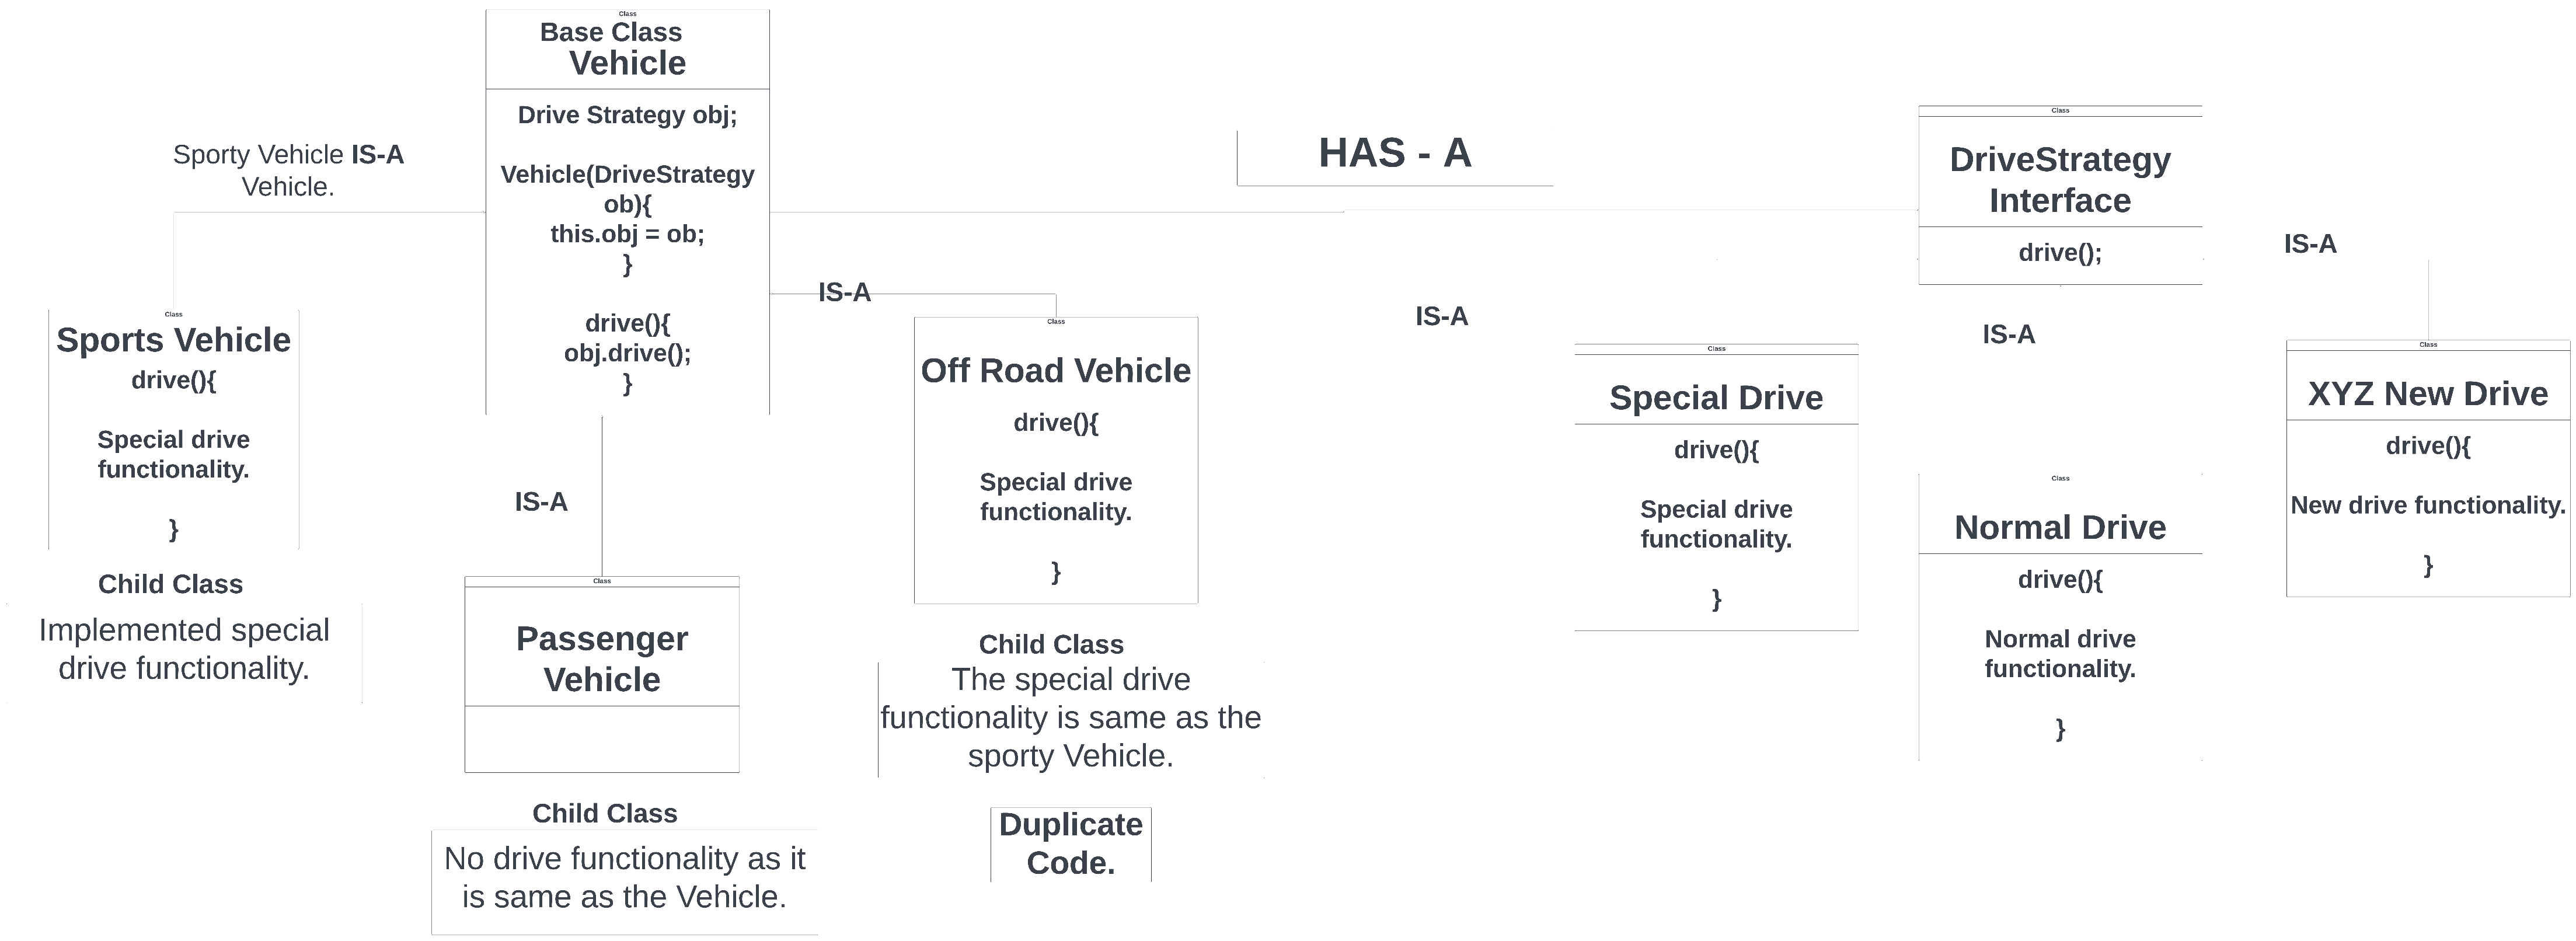Image resolution: width=2576 pixels, height=941 pixels.
Task: Click the Sports Vehicle class title
Action: 173,340
